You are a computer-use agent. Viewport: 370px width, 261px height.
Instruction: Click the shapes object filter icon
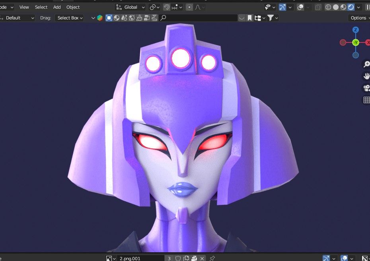coord(124,18)
